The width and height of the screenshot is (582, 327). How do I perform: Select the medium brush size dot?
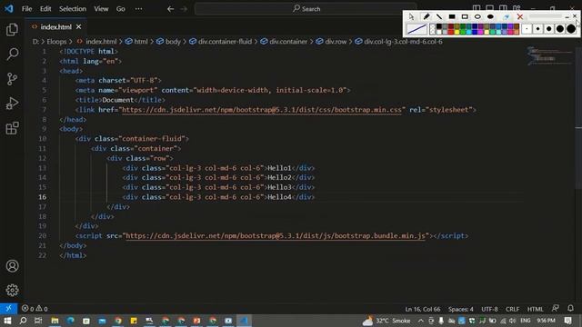549,28
